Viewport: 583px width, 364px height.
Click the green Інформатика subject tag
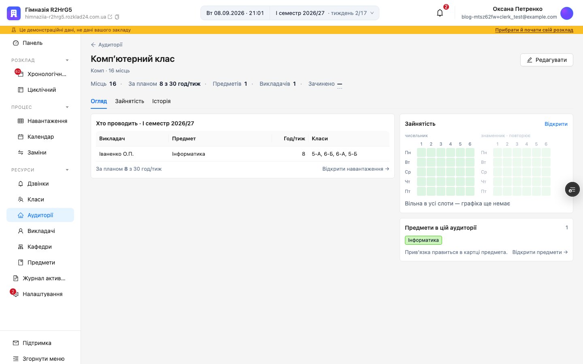tap(423, 240)
